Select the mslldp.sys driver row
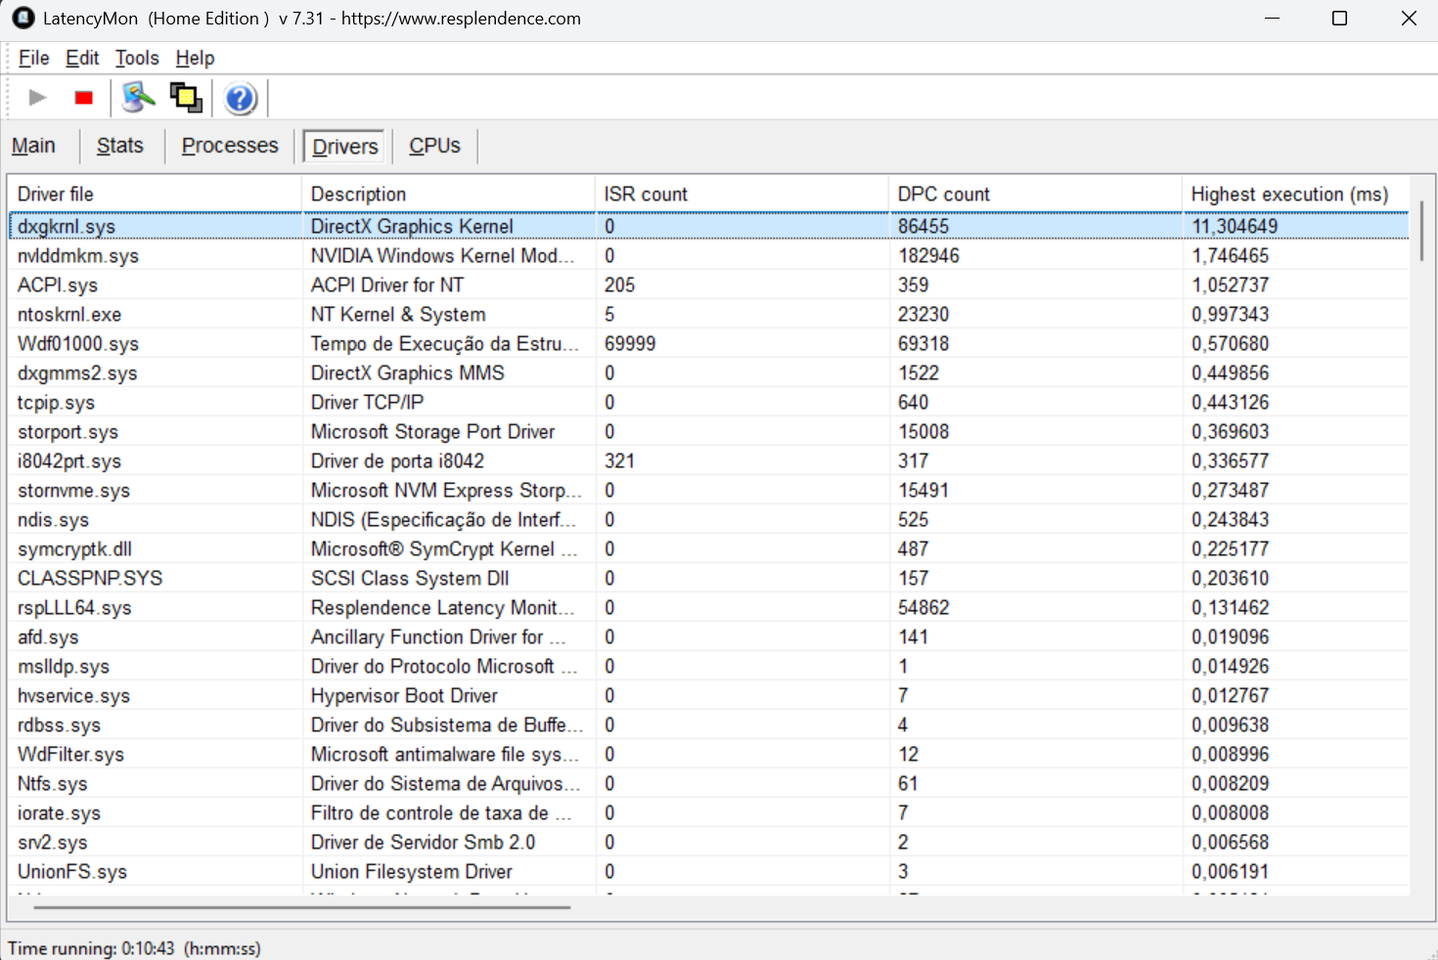 pos(709,666)
